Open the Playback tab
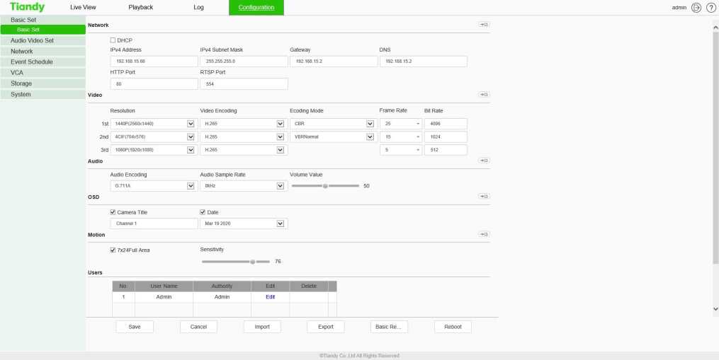This screenshot has height=360, width=719. 140,7
